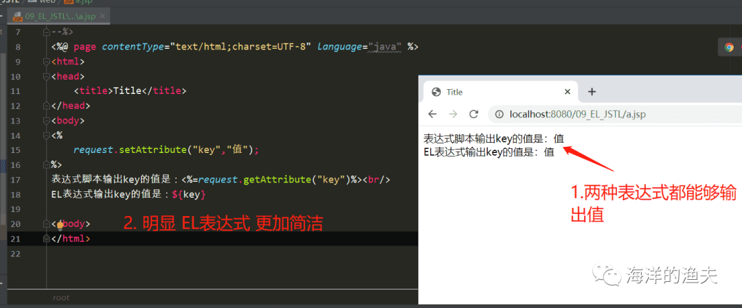The height and width of the screenshot is (308, 742).
Task: Click the ${key} EL expression on line 18
Action: pyautogui.click(x=190, y=194)
